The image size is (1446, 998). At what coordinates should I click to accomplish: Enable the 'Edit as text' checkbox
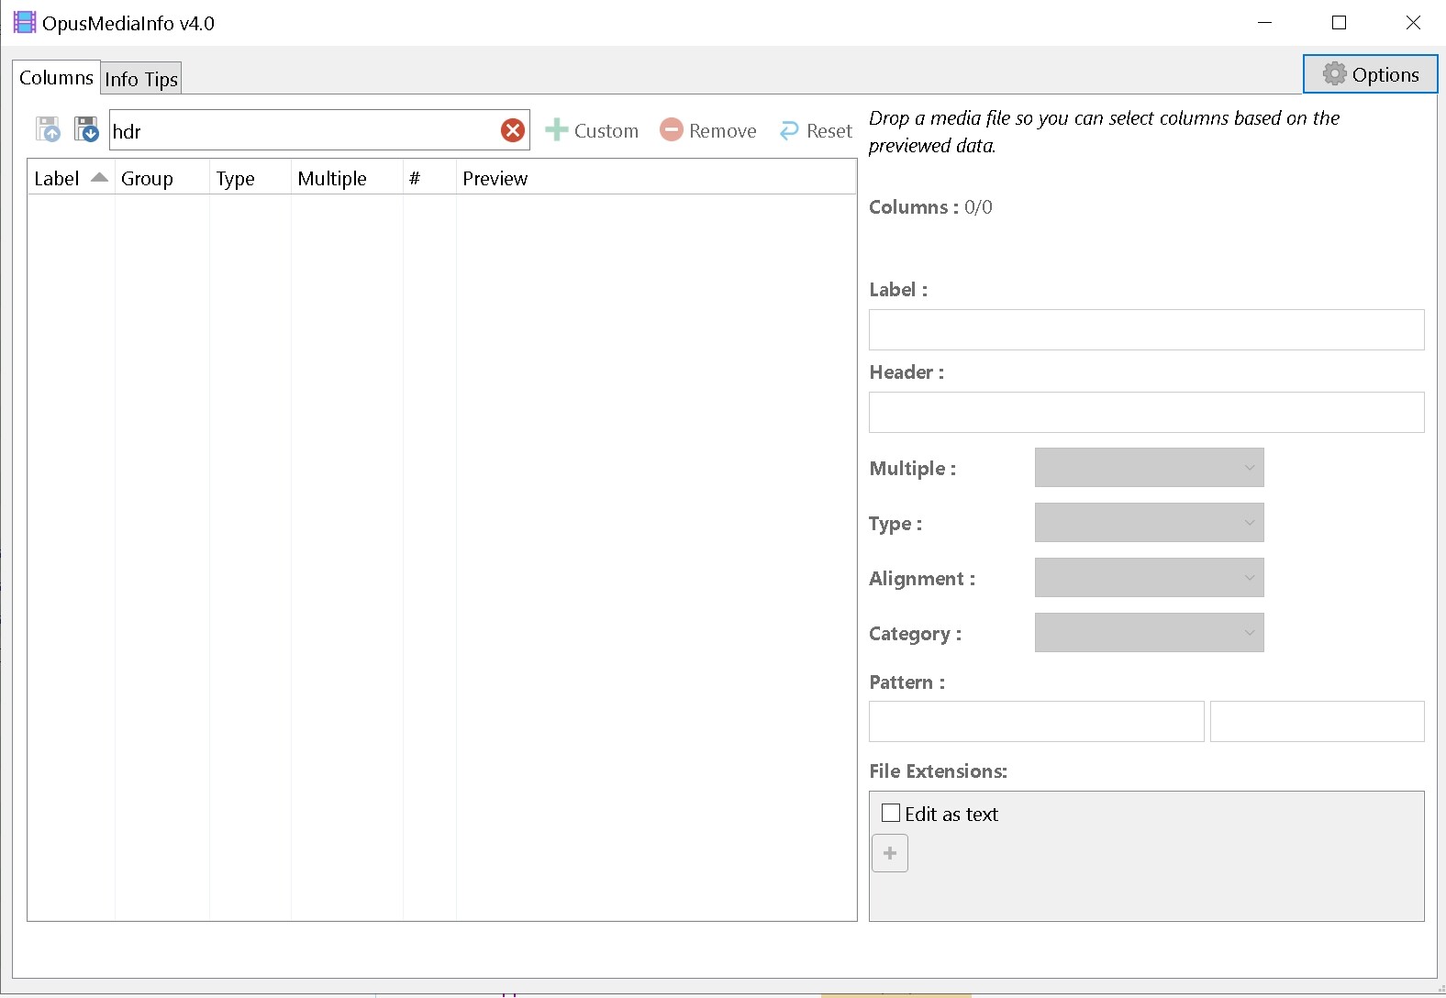[891, 814]
